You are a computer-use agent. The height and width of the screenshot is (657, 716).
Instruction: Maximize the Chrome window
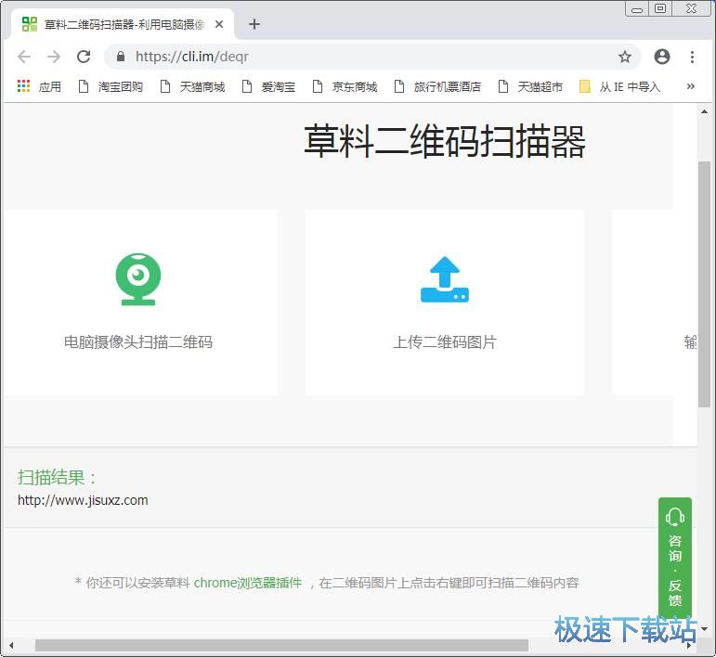(x=660, y=9)
